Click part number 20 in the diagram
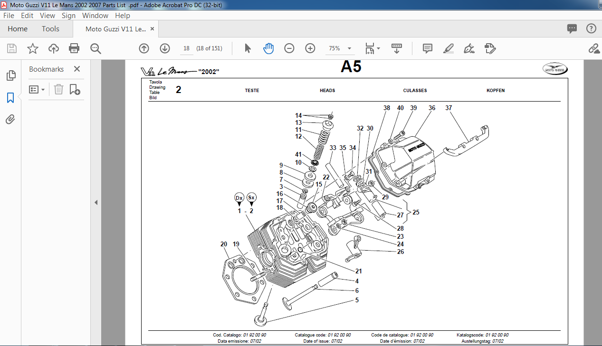 click(x=224, y=244)
